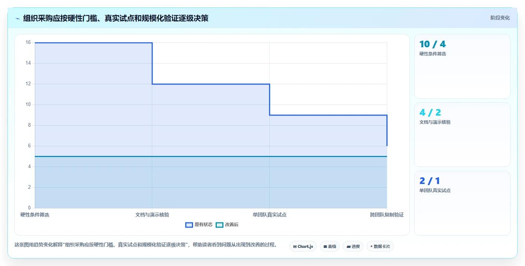Click the lightning icon beside the title
525x266 pixels.
17,18
